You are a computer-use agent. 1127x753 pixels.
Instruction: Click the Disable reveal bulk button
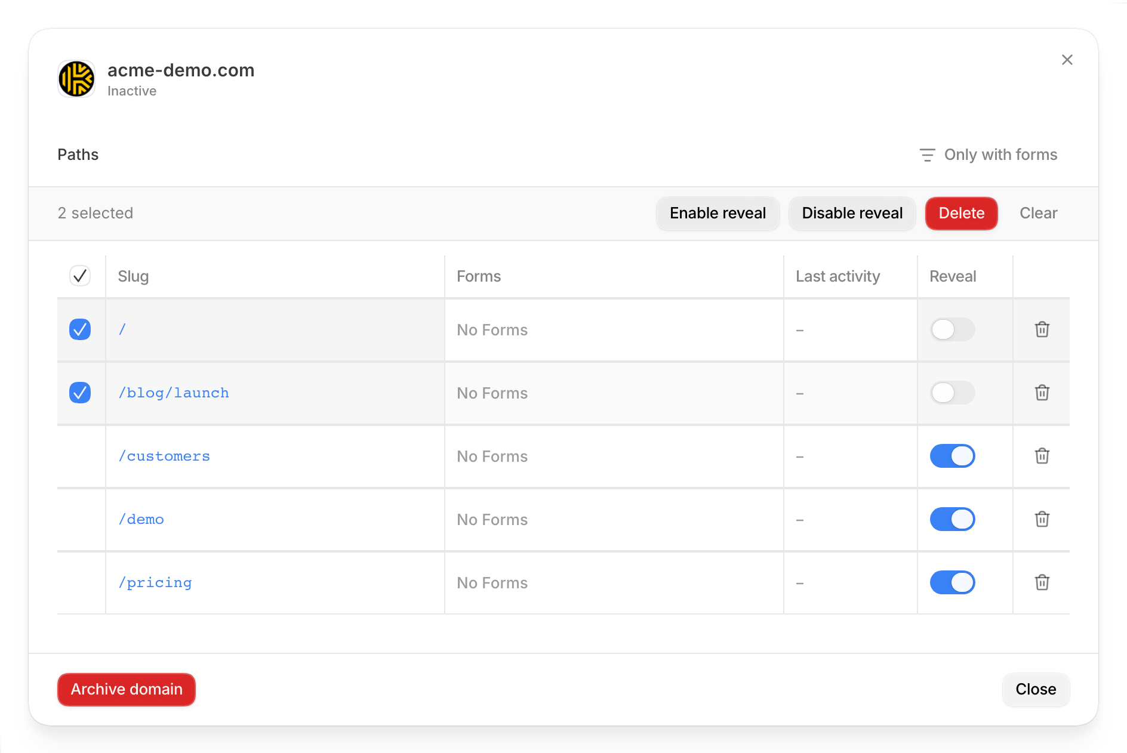coord(852,213)
